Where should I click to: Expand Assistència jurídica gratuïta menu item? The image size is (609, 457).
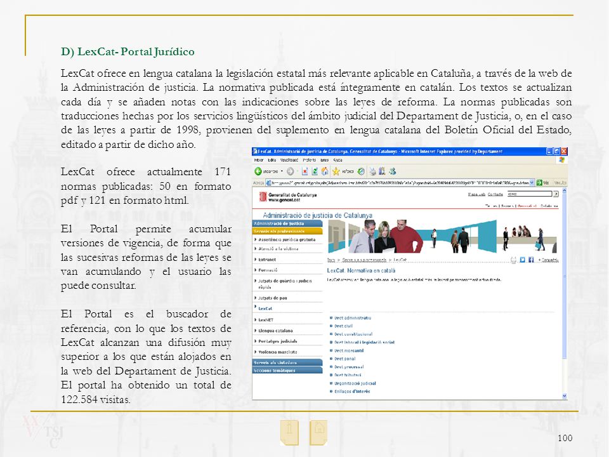pos(287,240)
